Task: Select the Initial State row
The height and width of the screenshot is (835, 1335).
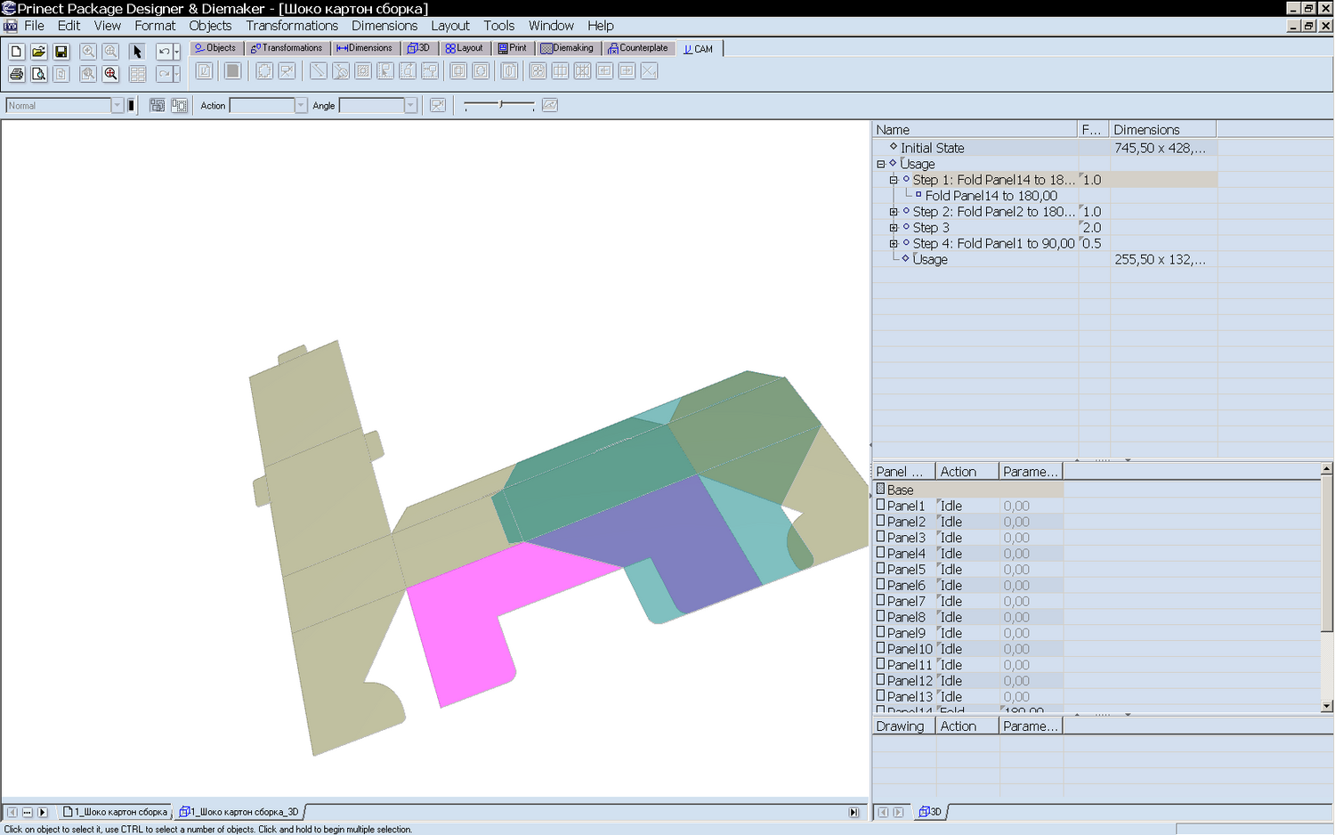Action: pyautogui.click(x=1045, y=148)
